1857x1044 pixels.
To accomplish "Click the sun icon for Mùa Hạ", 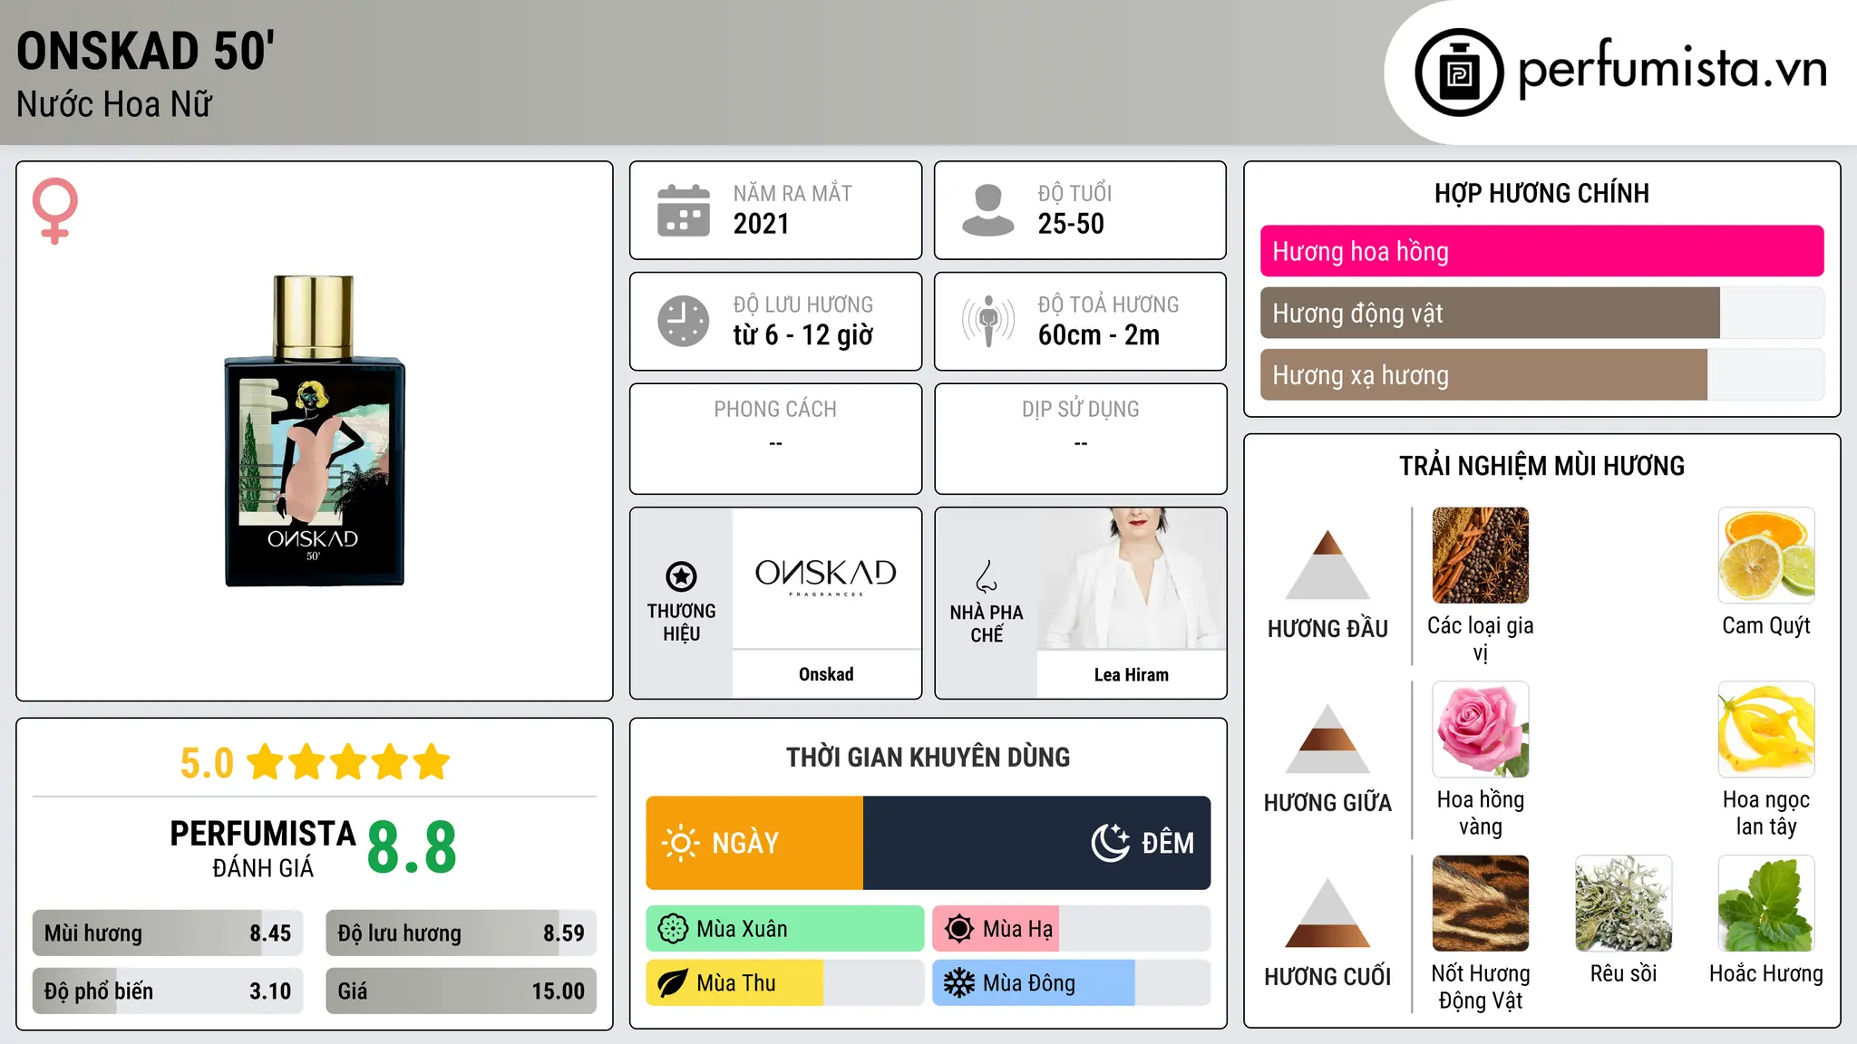I will 959,929.
